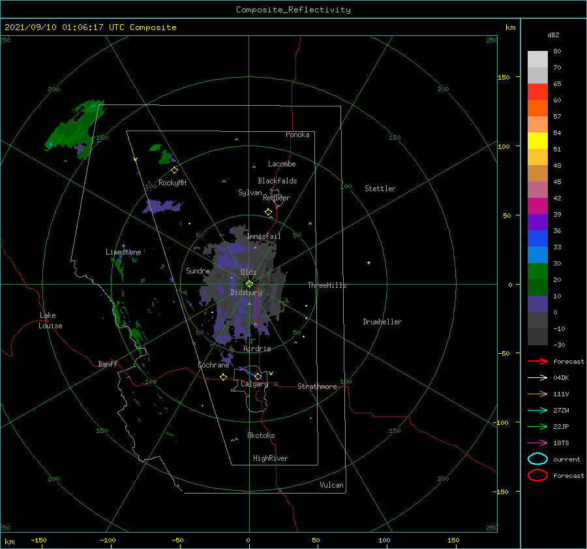Click the 18TS legend label
Image resolution: width=587 pixels, height=549 pixels.
(x=561, y=443)
